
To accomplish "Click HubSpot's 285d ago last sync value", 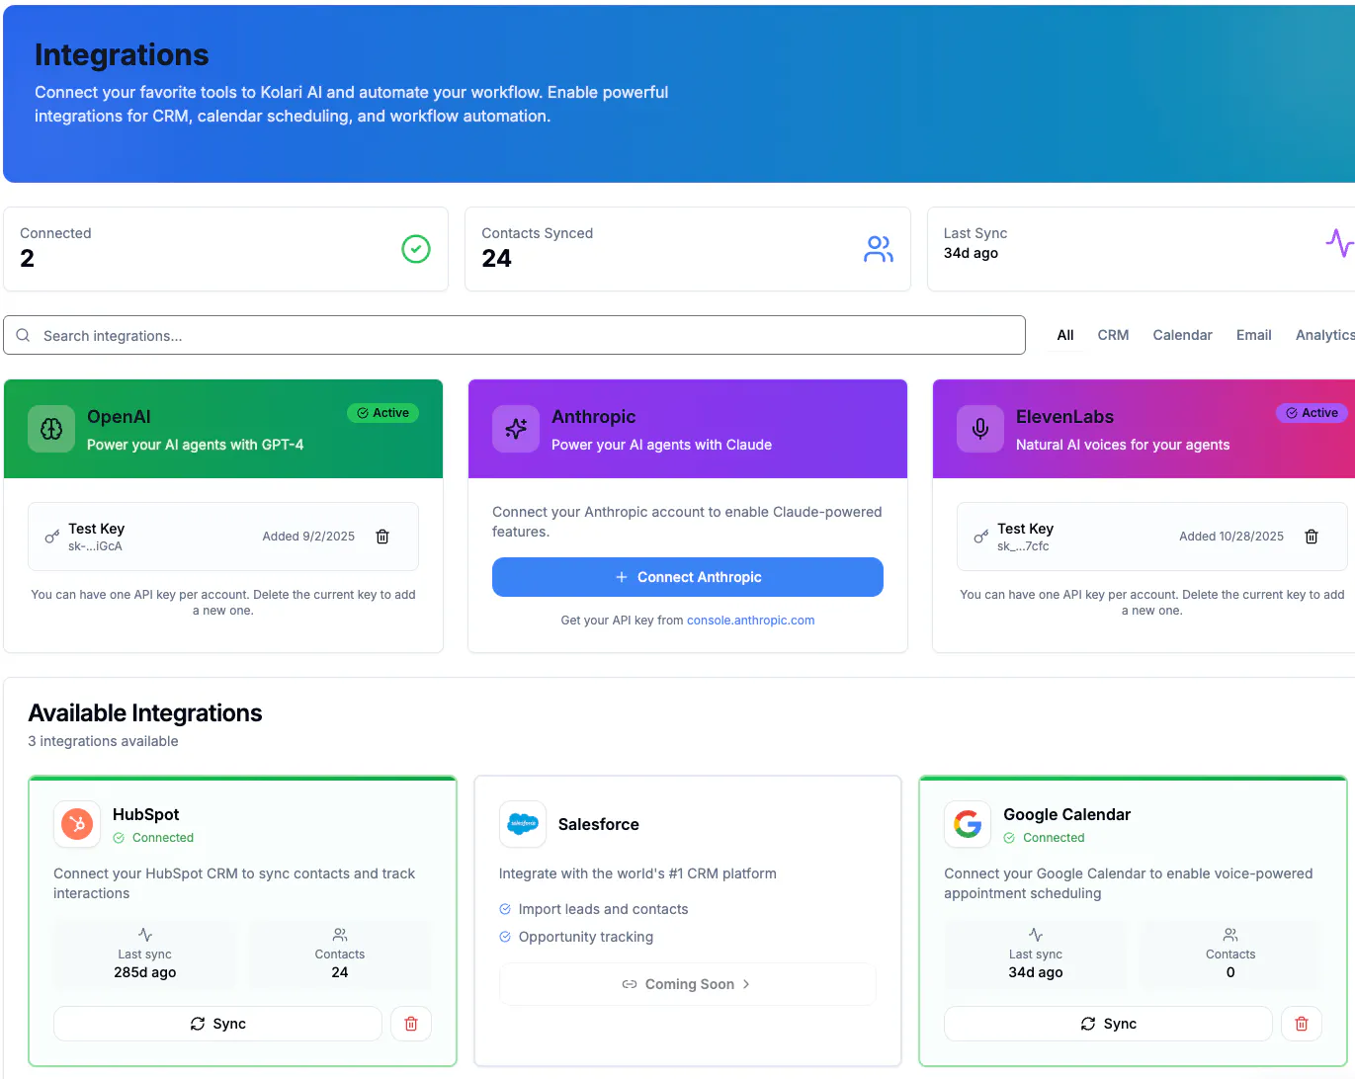I will [x=145, y=972].
